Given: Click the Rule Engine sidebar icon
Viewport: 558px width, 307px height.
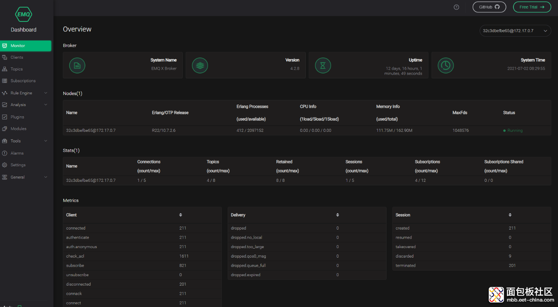Looking at the screenshot, I should pos(5,93).
